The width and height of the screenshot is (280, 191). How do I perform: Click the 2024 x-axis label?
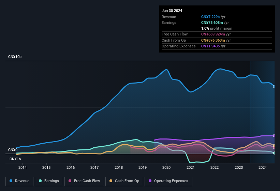pos(263,167)
